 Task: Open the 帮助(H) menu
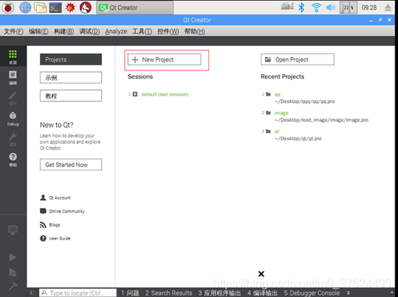point(195,31)
